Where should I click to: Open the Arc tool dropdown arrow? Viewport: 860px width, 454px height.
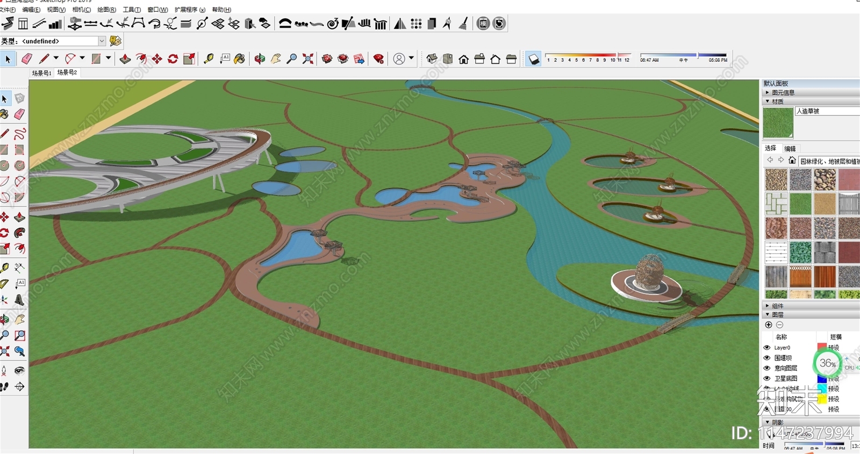tap(82, 58)
